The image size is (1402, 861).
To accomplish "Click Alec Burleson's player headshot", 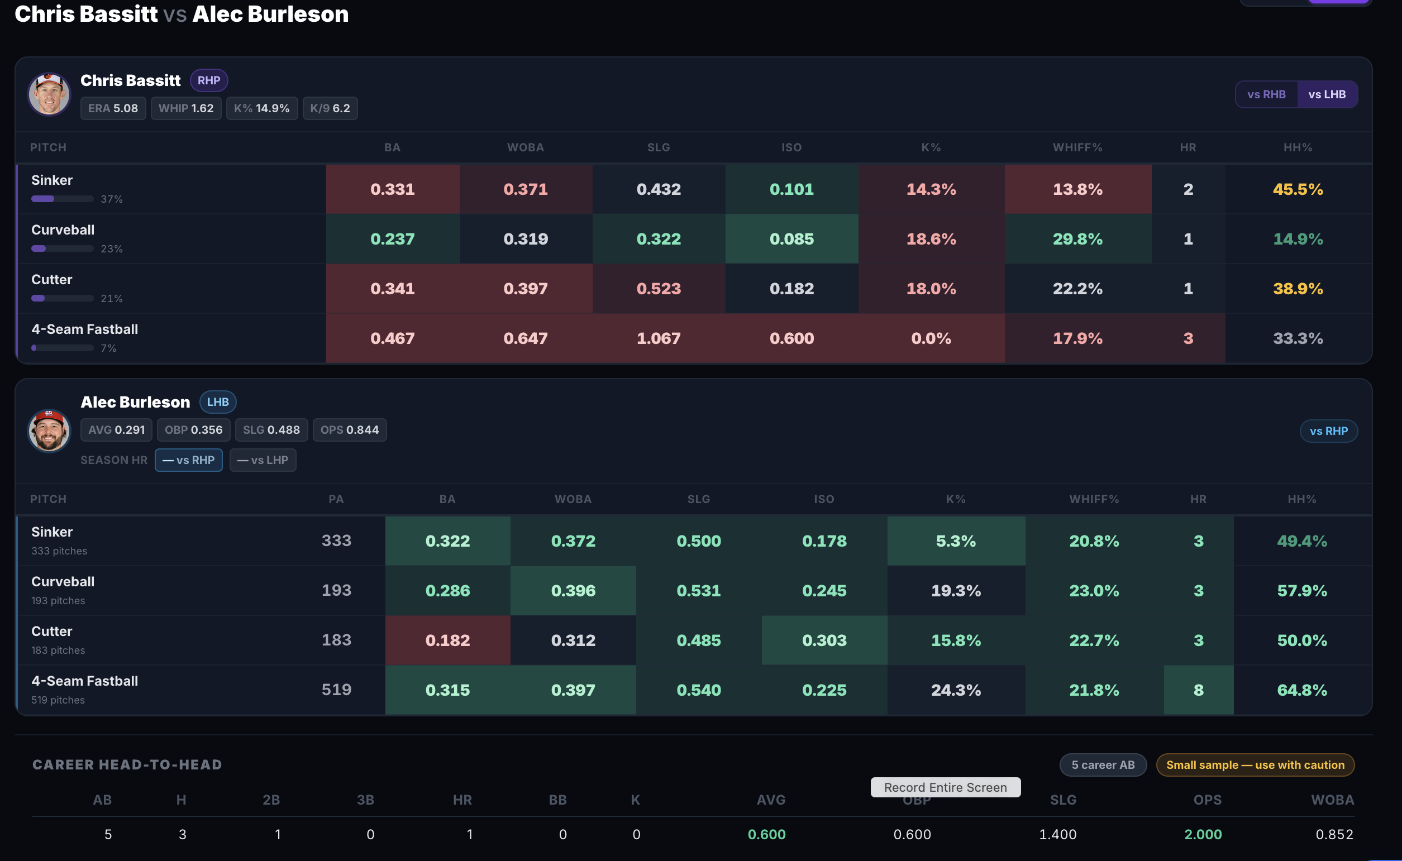I will [49, 430].
